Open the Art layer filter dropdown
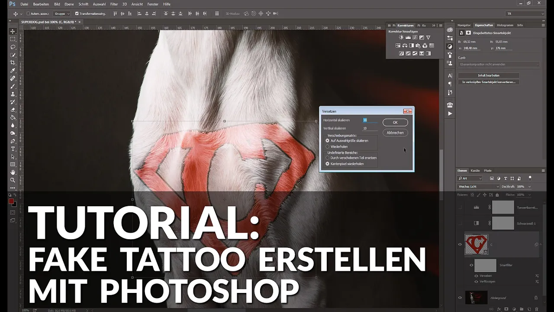The width and height of the screenshot is (554, 312). 470,178
